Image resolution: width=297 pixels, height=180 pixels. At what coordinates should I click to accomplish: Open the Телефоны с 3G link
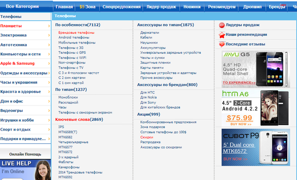71,48
